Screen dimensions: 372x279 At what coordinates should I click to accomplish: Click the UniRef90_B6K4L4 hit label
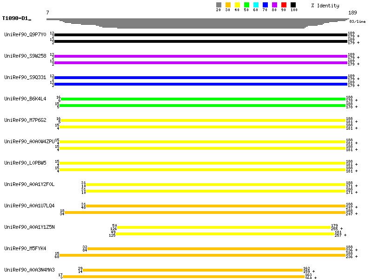click(x=25, y=99)
